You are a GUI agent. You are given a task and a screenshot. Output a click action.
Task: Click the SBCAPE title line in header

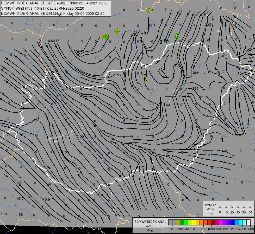pos(55,3)
